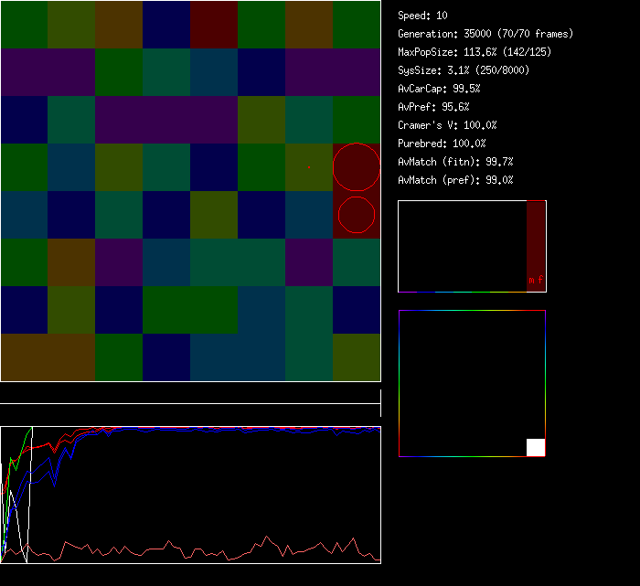Viewport: 640px width, 586px height.
Task: Click the Generation: 35000 counter text
Action: tap(485, 34)
